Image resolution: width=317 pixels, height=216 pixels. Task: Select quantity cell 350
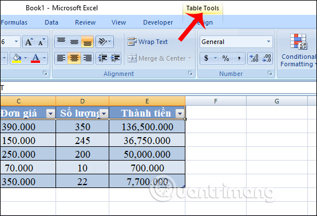coord(82,127)
